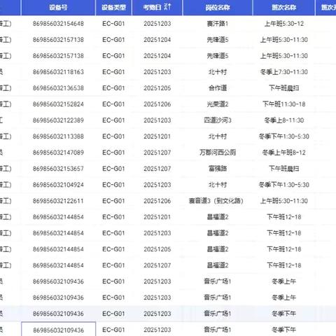Click EC-G01 in the 869856032122611 row

click(x=113, y=201)
